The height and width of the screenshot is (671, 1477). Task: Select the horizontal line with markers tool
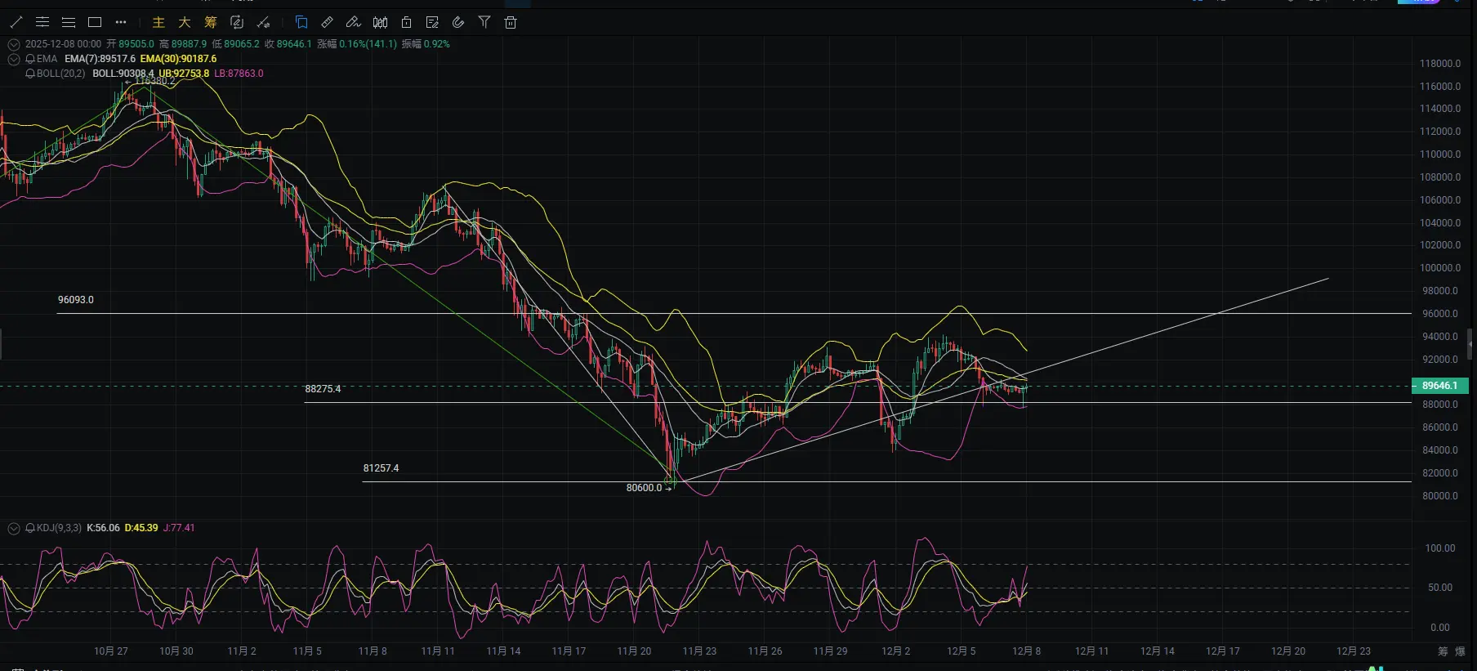(42, 22)
